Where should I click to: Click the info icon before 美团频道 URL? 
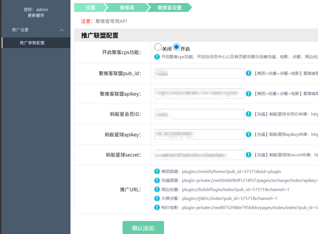157,171
